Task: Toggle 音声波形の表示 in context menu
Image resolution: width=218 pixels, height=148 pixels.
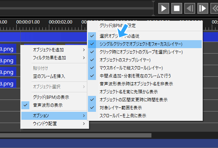Action: [47, 105]
